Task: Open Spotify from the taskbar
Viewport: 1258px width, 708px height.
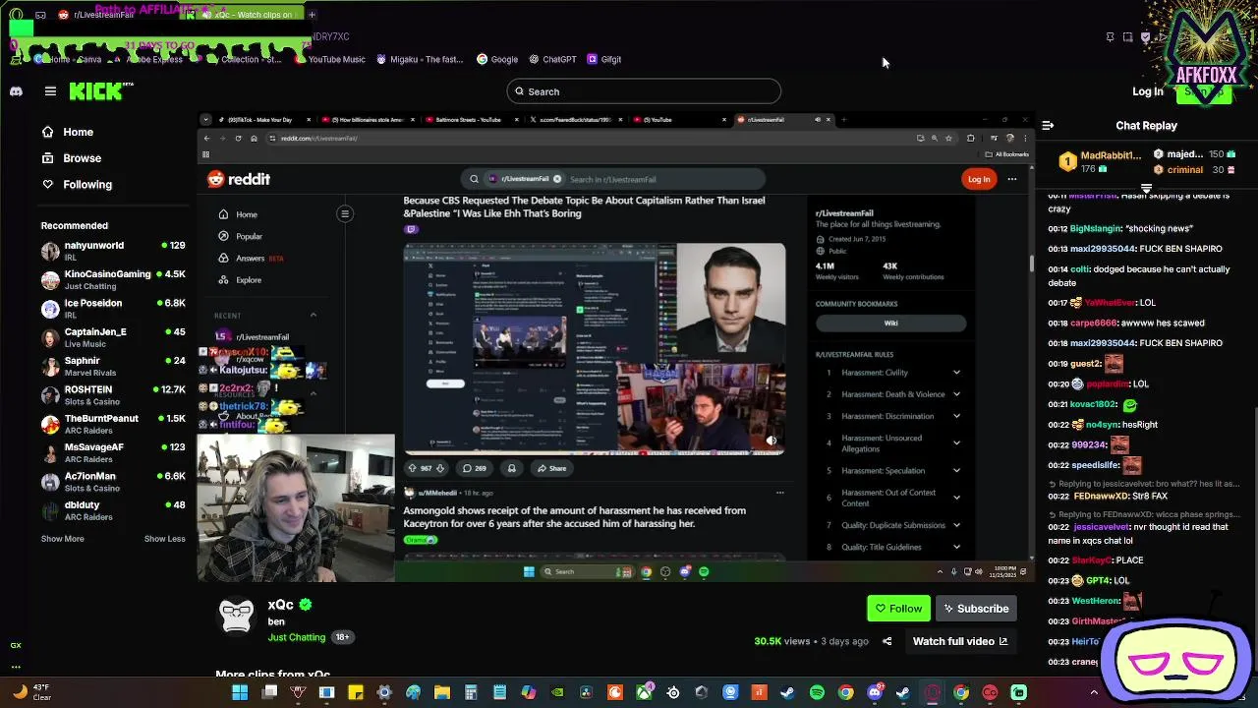Action: pyautogui.click(x=817, y=692)
